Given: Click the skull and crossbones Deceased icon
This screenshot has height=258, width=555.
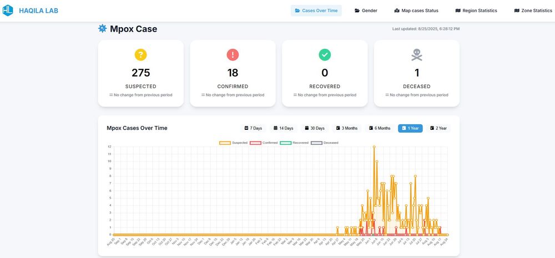Looking at the screenshot, I should (417, 55).
